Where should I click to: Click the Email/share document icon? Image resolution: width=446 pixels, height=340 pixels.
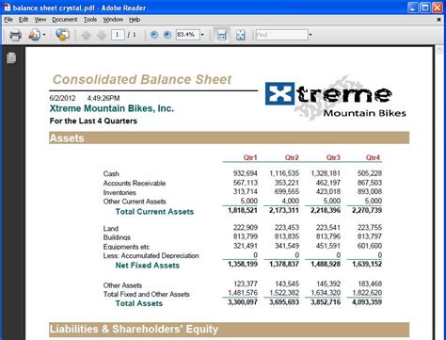click(x=34, y=35)
